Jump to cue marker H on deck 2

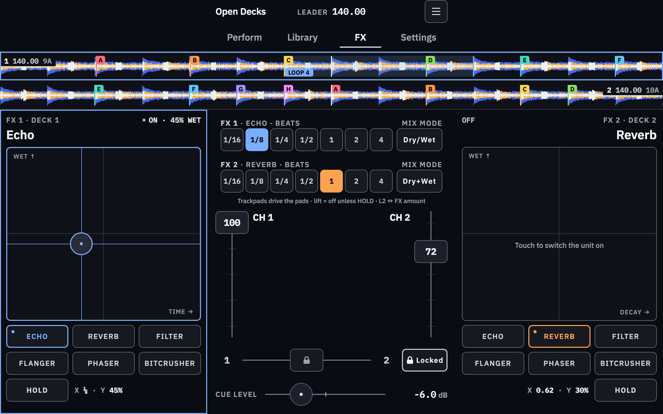(x=288, y=89)
